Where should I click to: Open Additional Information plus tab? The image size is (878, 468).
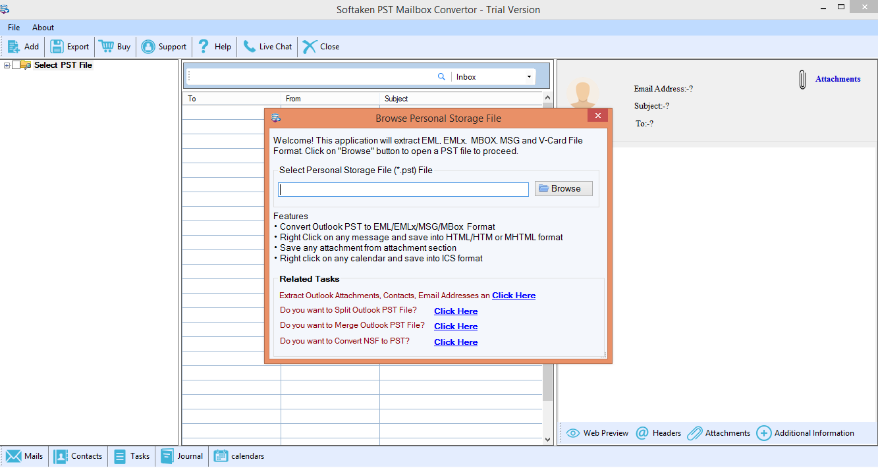[x=806, y=433]
